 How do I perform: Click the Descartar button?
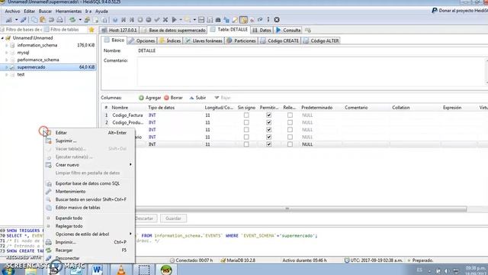click(x=146, y=218)
